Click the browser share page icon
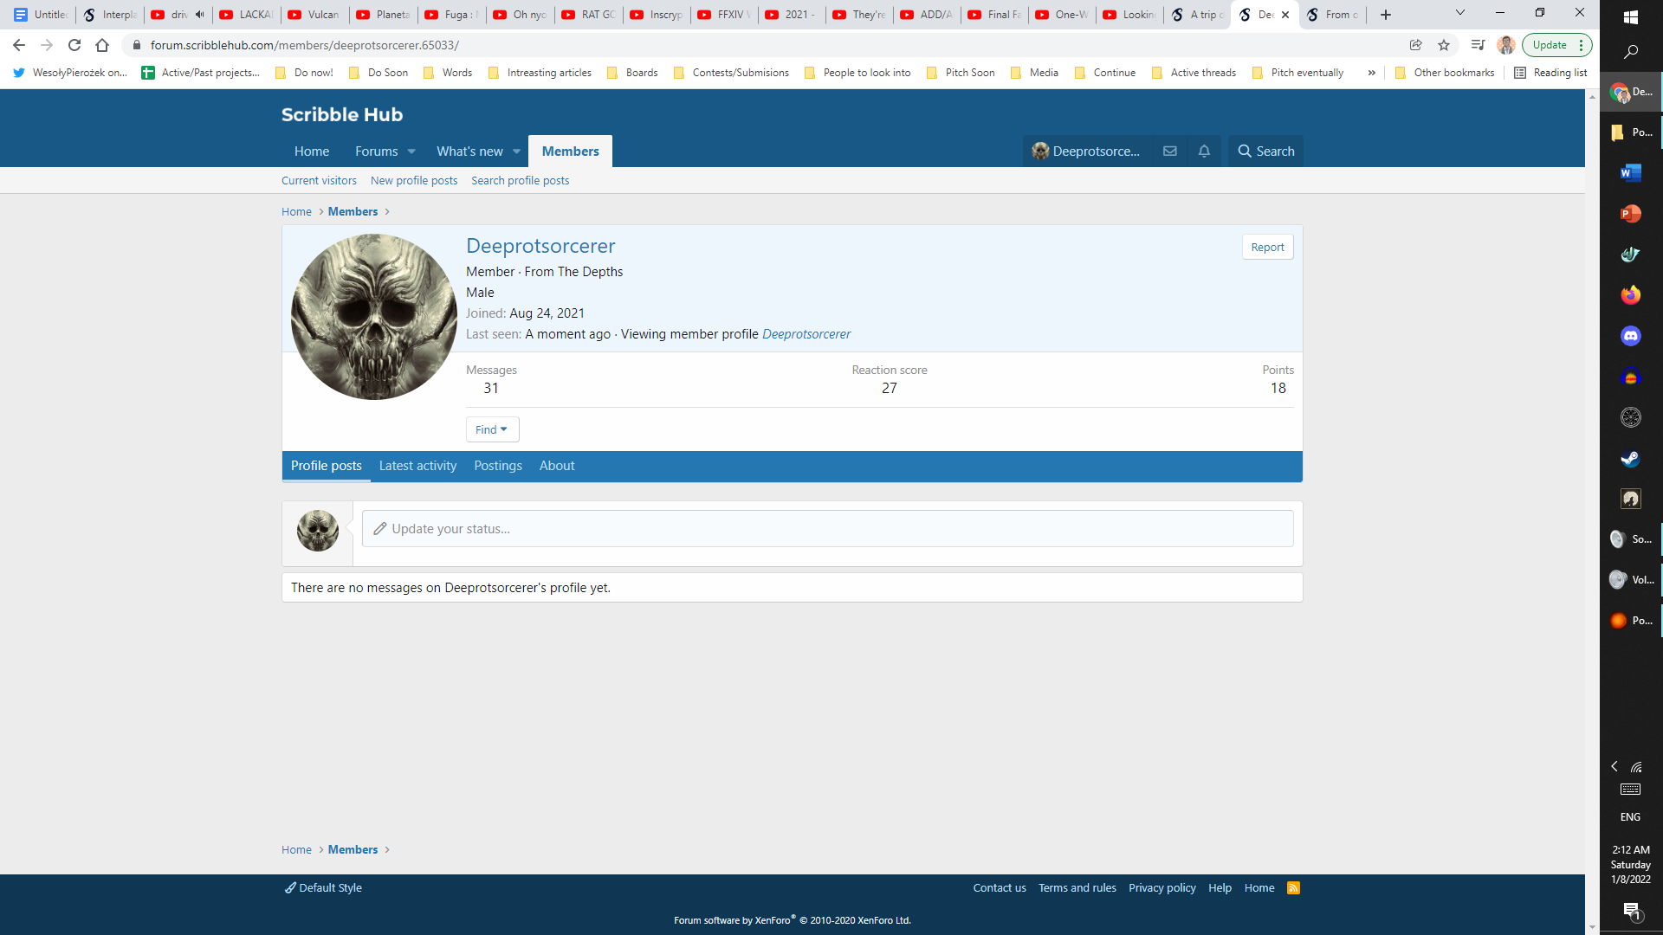The width and height of the screenshot is (1663, 935). pos(1416,45)
